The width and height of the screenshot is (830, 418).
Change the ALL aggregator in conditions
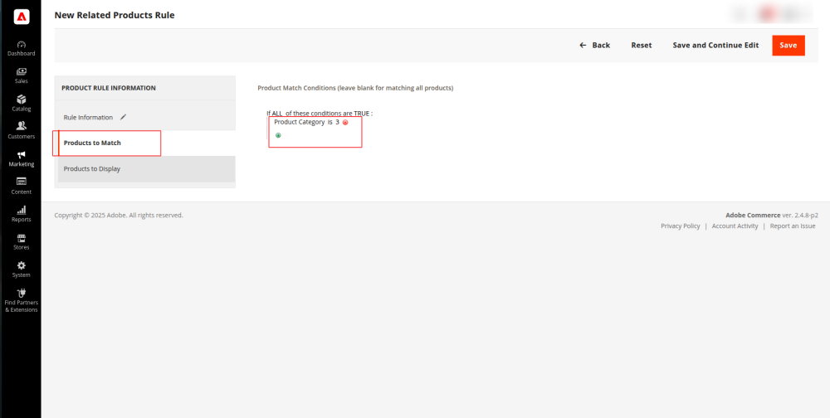(278, 114)
